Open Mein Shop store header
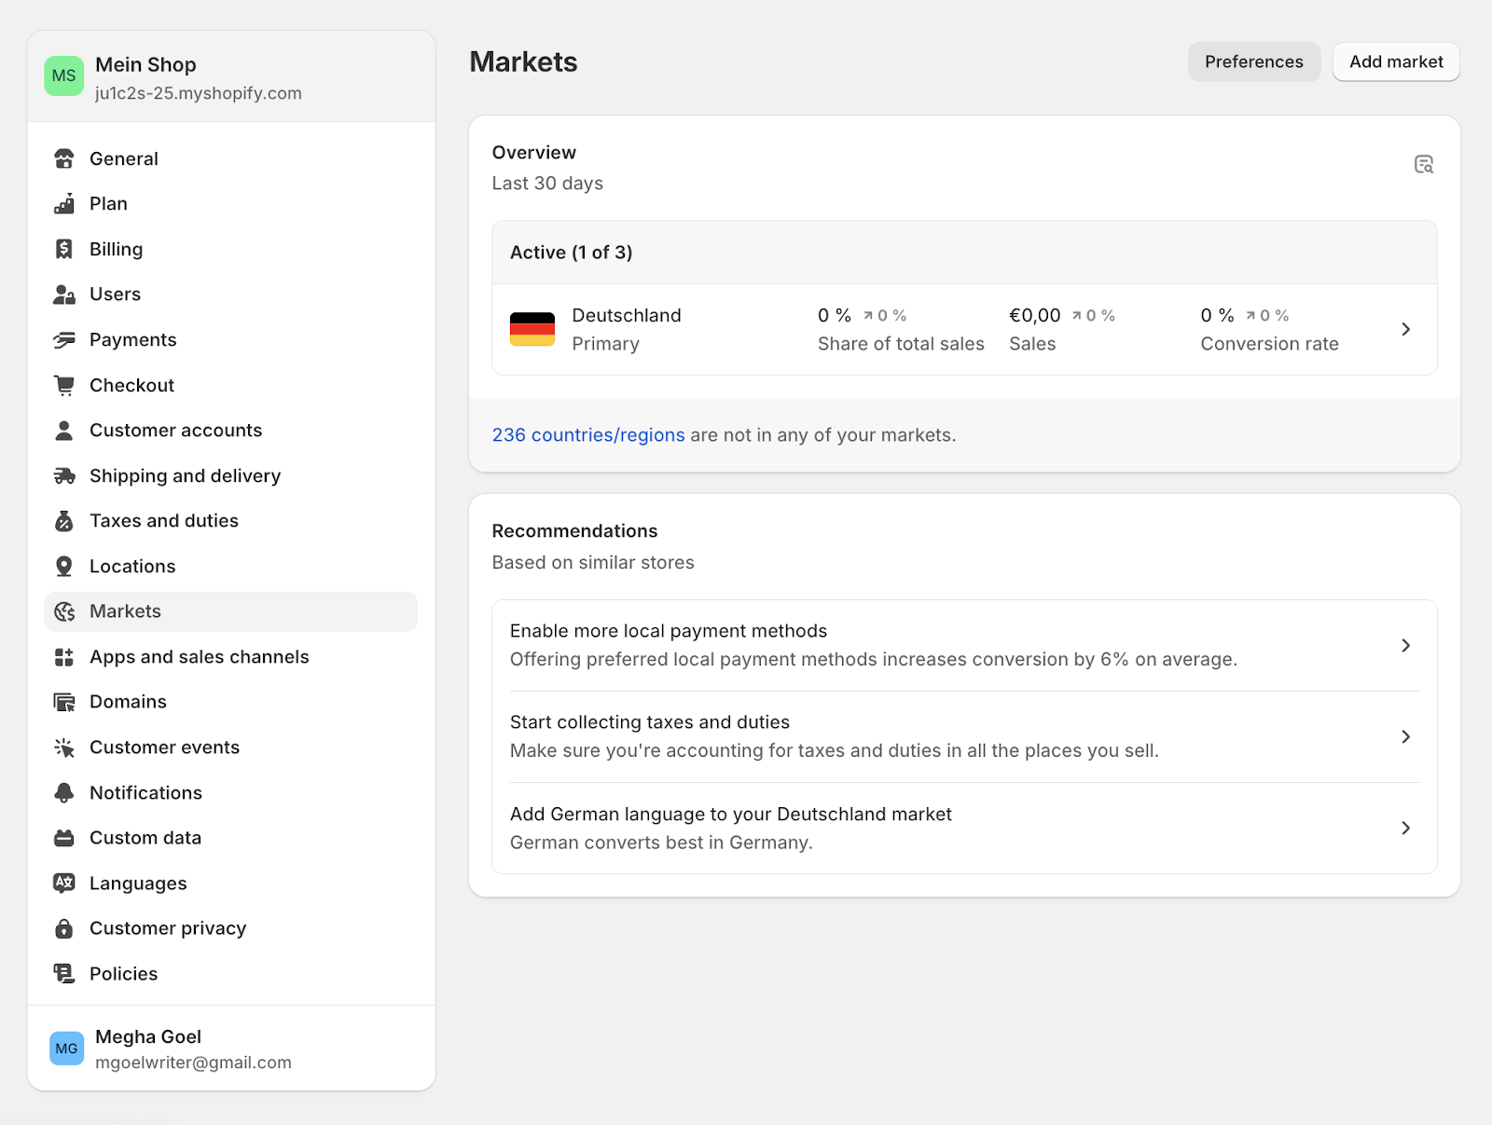Screen dimensions: 1492x1125 pyautogui.click(x=231, y=76)
